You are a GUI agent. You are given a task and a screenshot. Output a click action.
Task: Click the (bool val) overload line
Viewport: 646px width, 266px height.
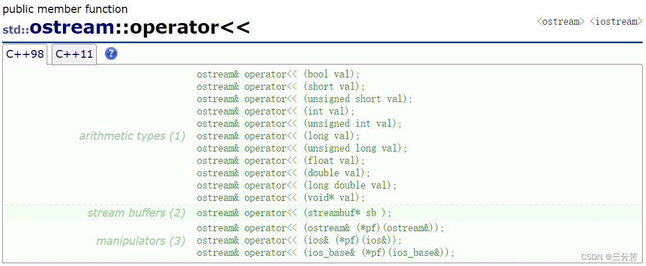point(279,75)
